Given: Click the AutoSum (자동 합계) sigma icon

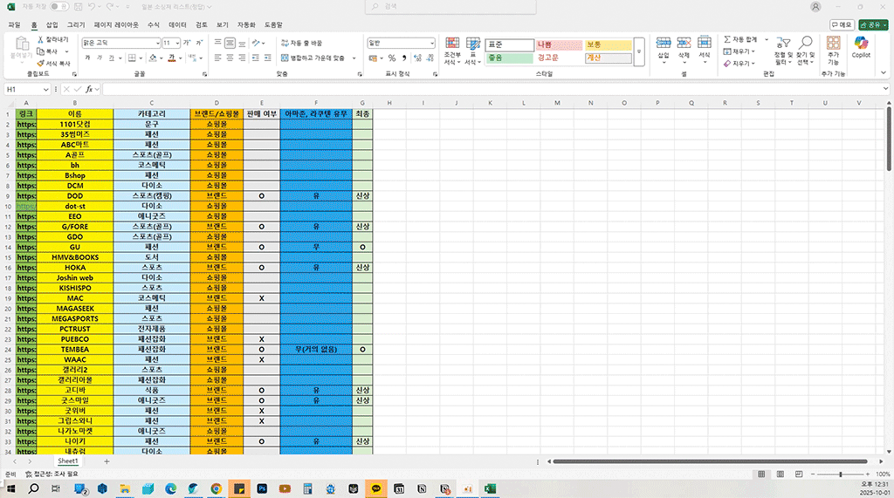Looking at the screenshot, I should coord(727,39).
